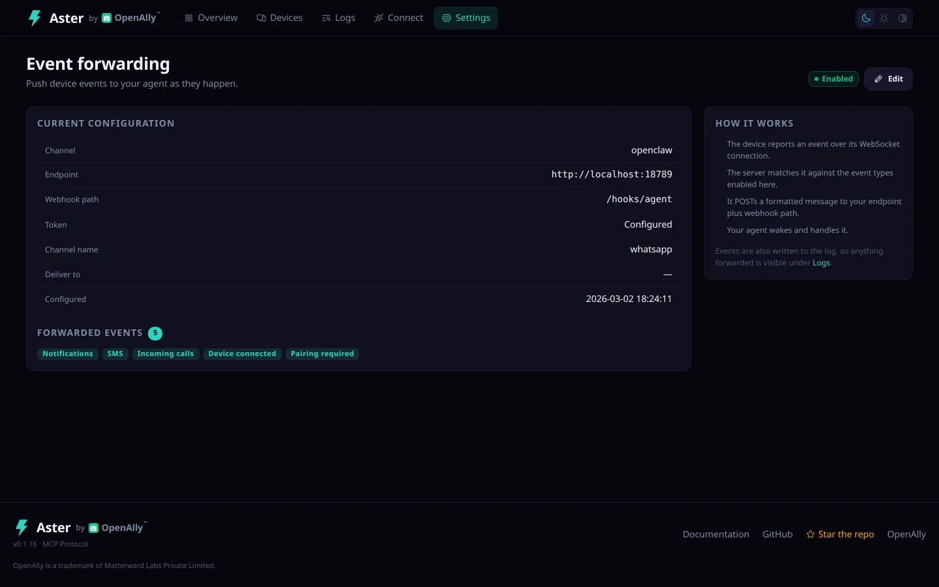Viewport: 939px width, 587px height.
Task: Open the Logs link in How It Works
Action: 821,263
